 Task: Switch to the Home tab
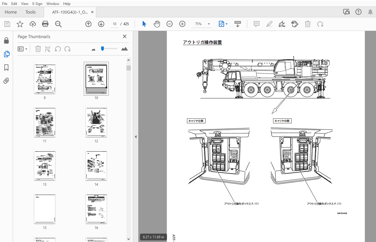click(11, 12)
